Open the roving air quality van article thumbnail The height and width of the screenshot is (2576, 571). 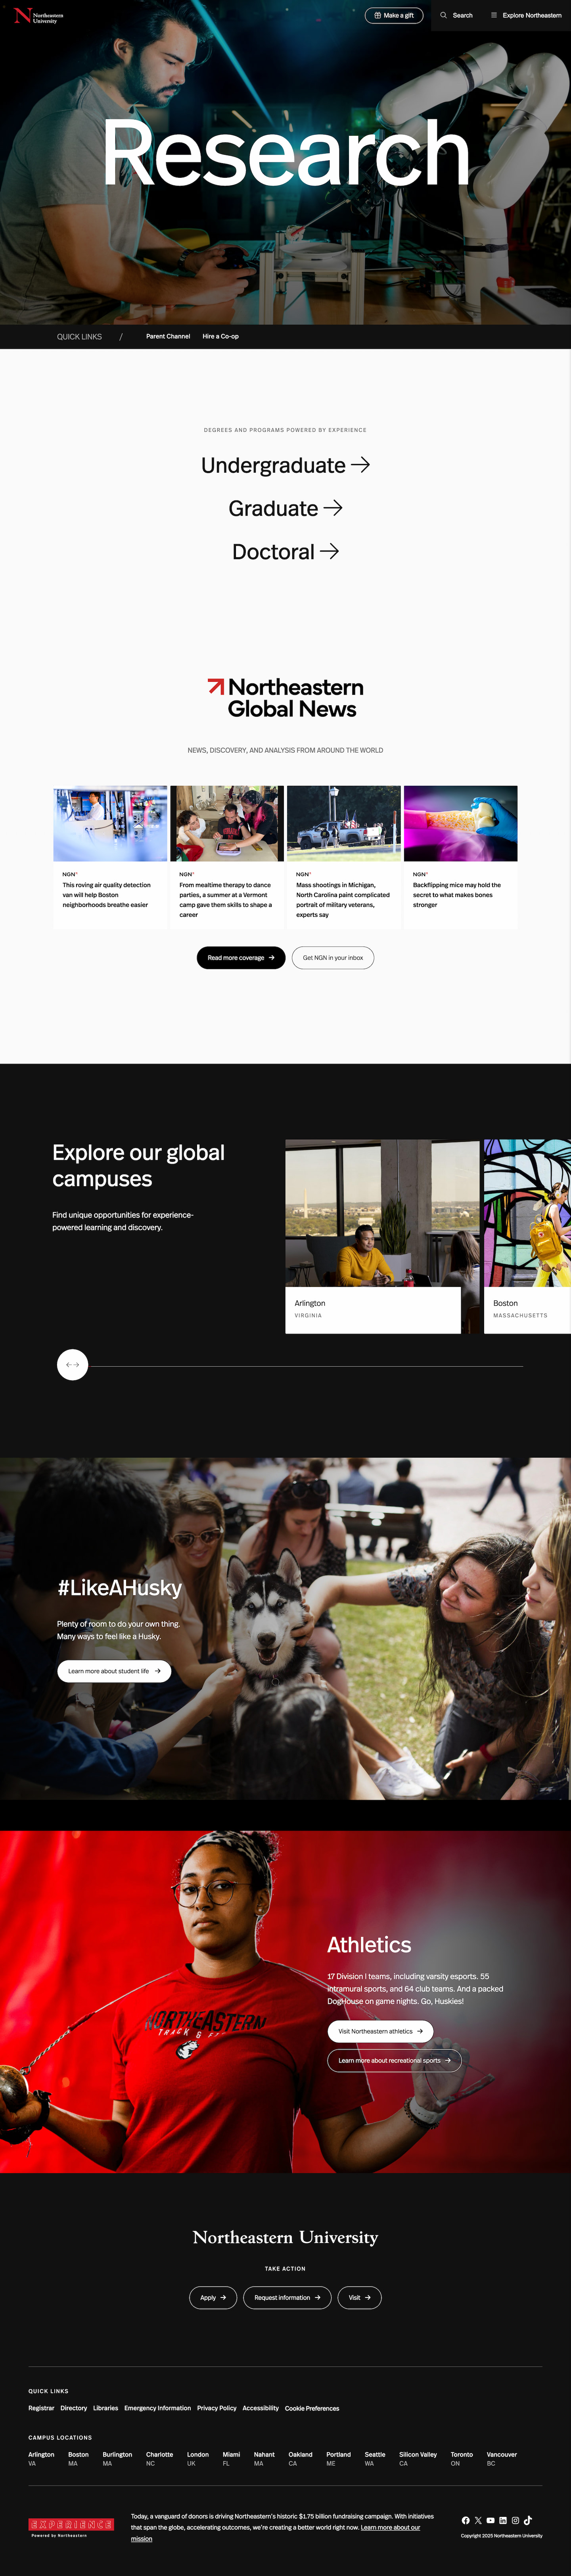[110, 823]
